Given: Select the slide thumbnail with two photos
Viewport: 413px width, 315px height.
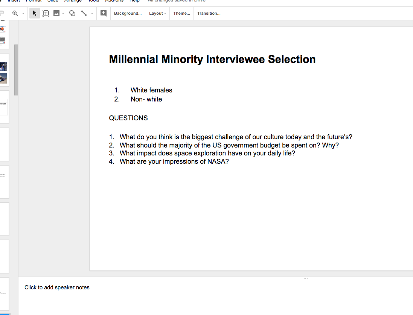Looking at the screenshot, I should coord(4,70).
